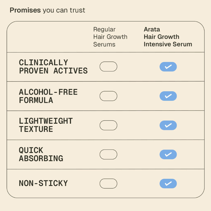This screenshot has width=211, height=211.
Task: Click the Alcohol-Free Formula label
Action: point(48,96)
